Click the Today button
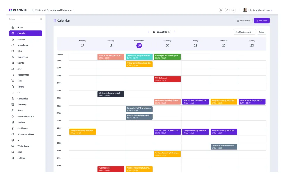 click(261, 32)
